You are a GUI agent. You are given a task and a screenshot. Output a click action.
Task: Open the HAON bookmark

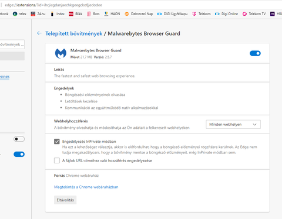112,14
